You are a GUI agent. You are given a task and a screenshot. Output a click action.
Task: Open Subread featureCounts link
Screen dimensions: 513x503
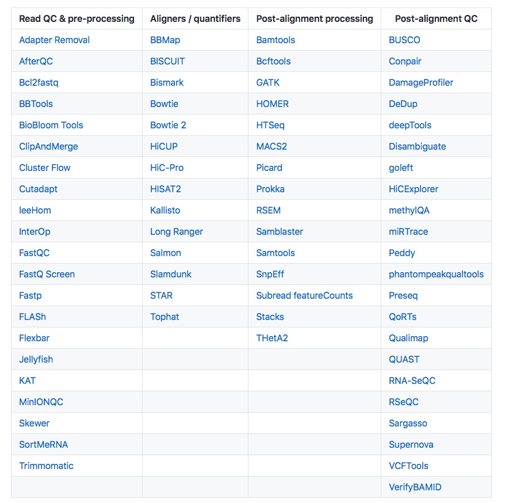click(305, 295)
